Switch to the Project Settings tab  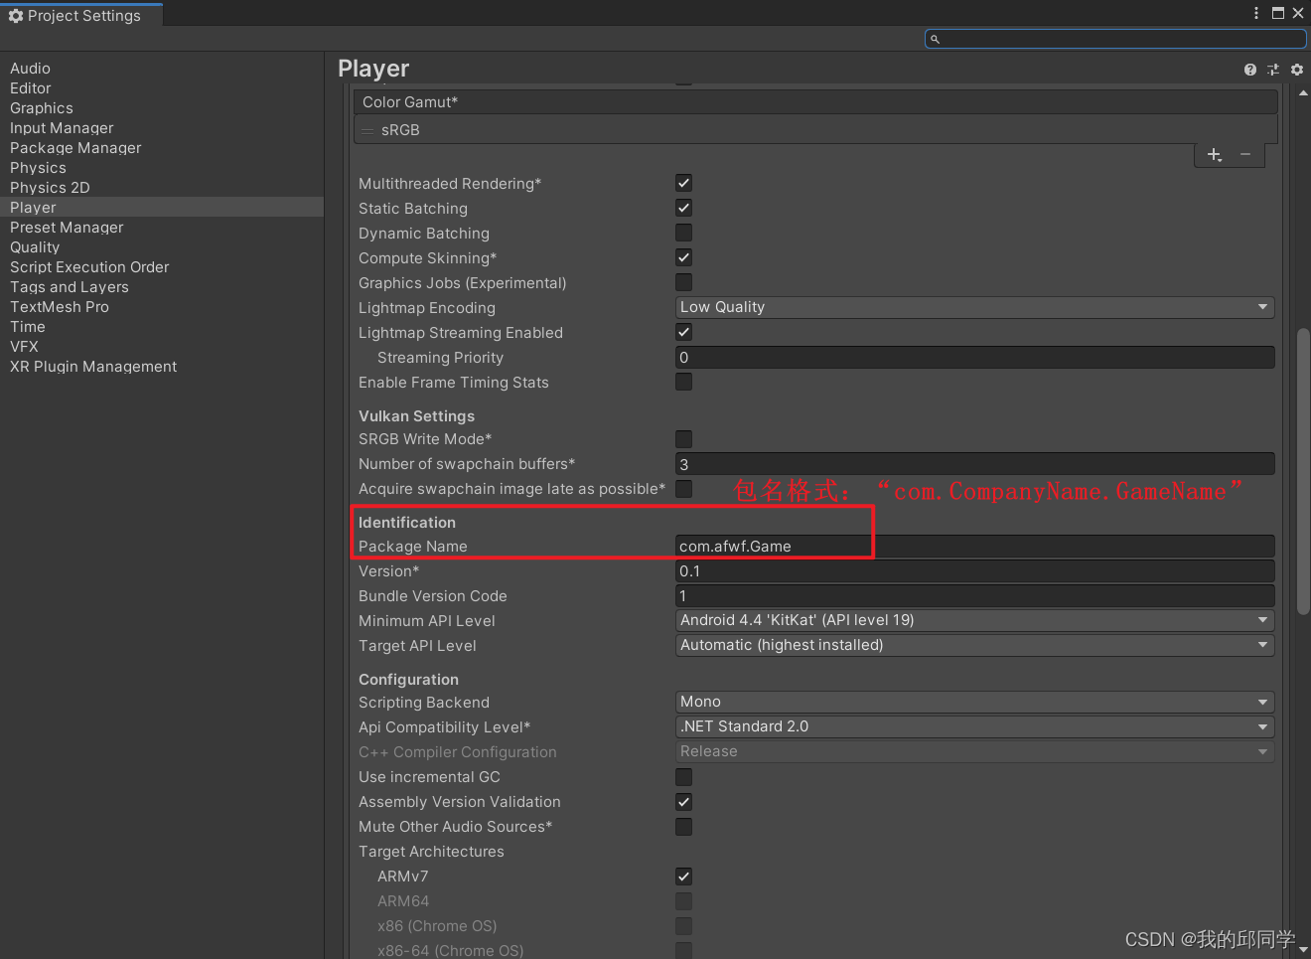(x=81, y=15)
